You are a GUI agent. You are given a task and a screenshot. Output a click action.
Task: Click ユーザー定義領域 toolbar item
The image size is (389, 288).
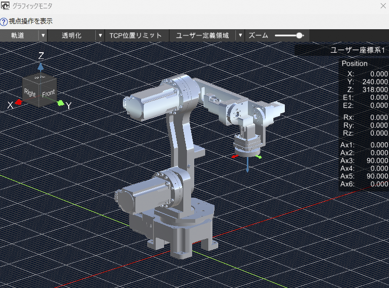[x=203, y=35]
